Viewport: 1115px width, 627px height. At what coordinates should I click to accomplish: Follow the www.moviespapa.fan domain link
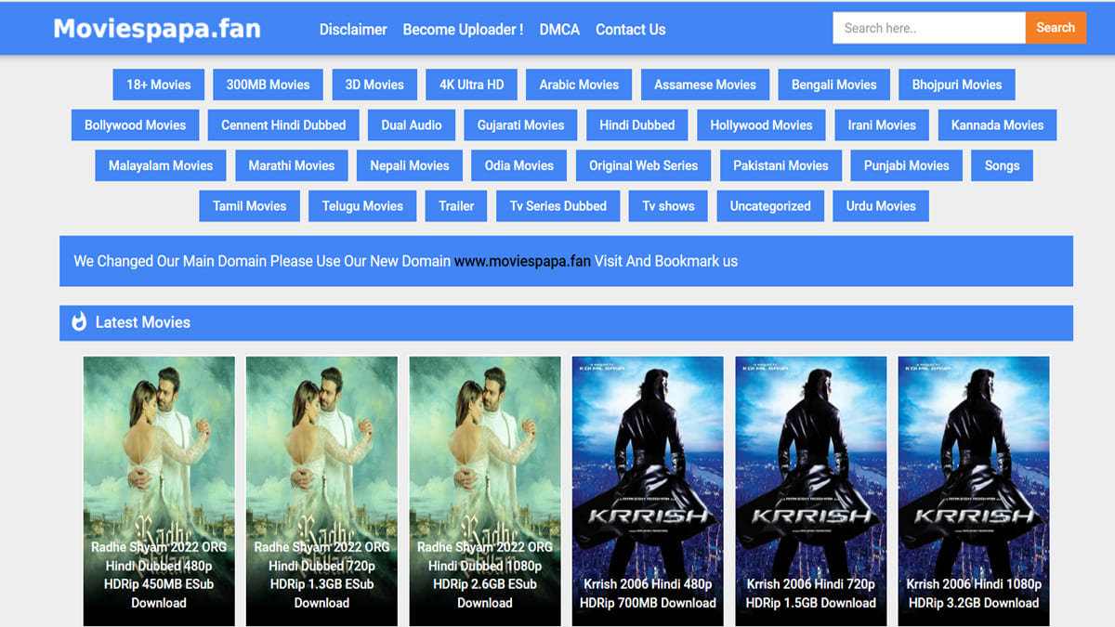tap(522, 261)
